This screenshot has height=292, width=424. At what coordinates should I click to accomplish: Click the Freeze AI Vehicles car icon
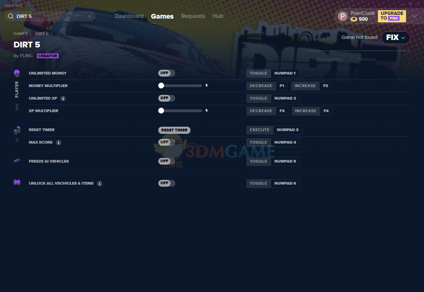[x=17, y=161]
